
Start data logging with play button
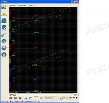[x=11, y=98]
